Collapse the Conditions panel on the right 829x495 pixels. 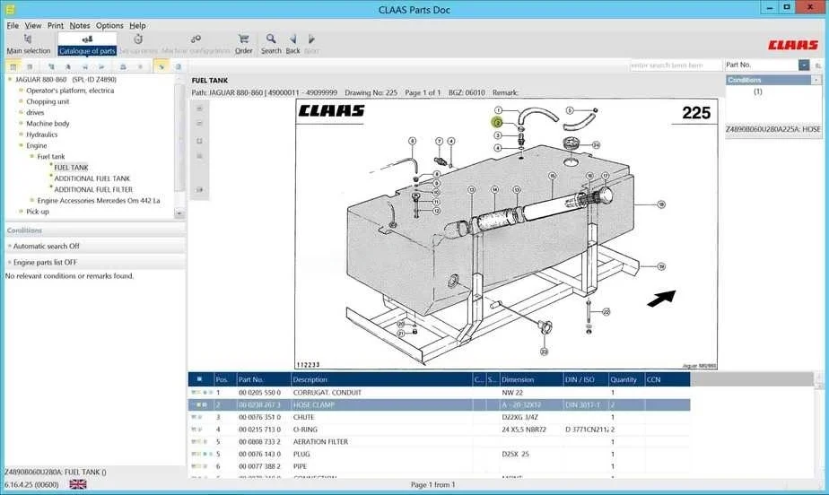tap(816, 80)
